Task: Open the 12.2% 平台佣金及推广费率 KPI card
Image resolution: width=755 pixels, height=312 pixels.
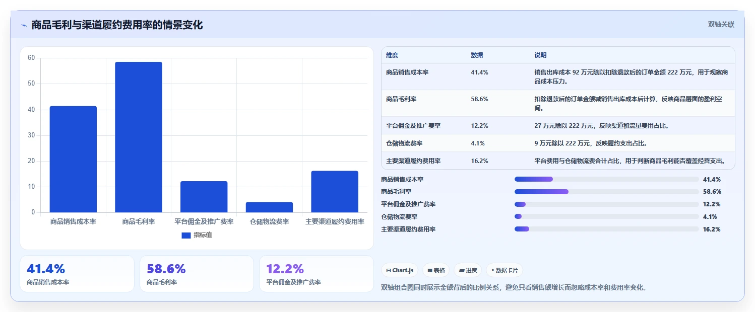Action: click(x=317, y=274)
